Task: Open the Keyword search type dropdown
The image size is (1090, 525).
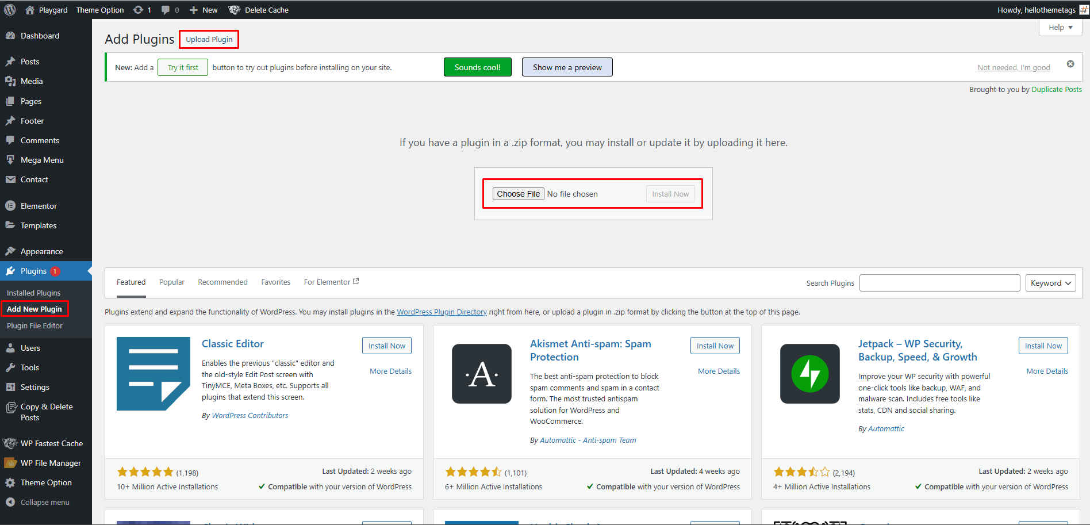Action: 1051,283
